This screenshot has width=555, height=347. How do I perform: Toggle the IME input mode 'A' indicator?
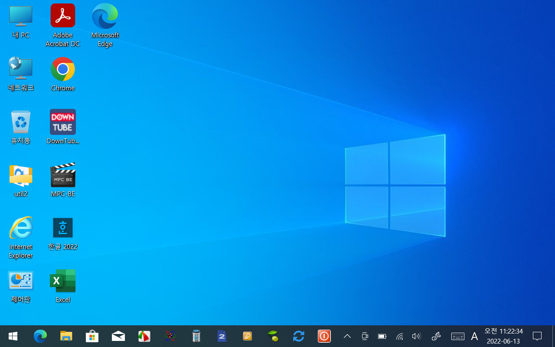(x=474, y=336)
